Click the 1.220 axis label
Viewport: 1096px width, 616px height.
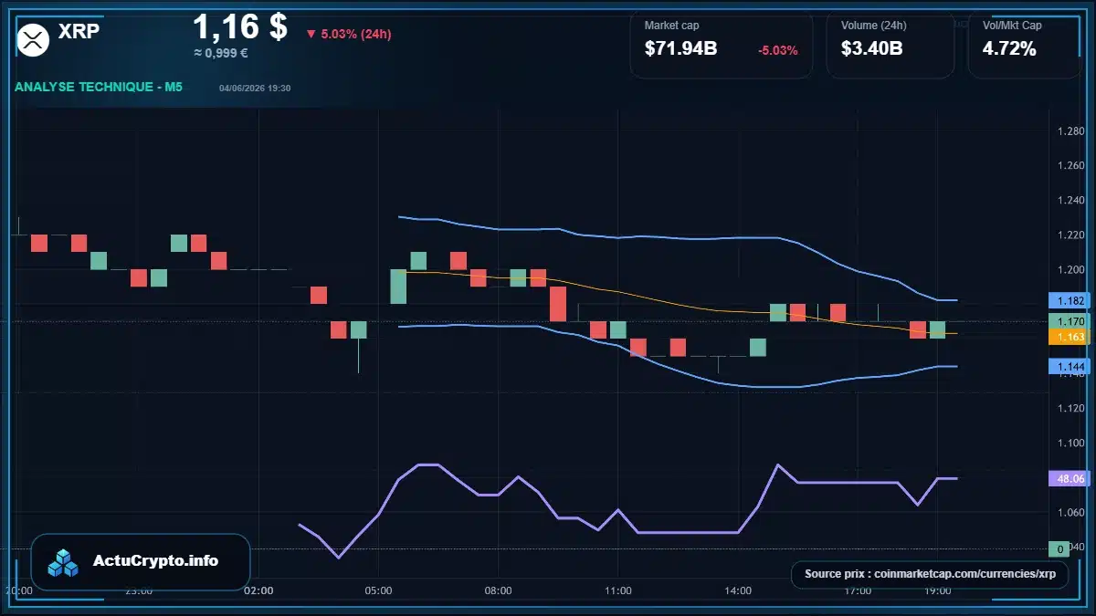[1070, 235]
